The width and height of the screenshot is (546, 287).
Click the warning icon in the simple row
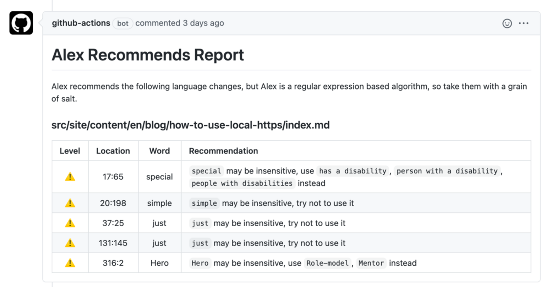[x=70, y=203]
